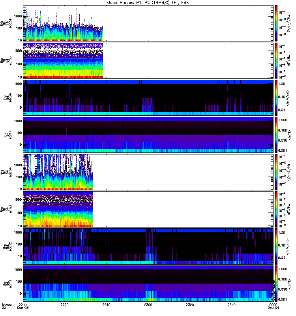Click the nT²/Hz unit label of the thb scm3 color bar

coord(289,60)
